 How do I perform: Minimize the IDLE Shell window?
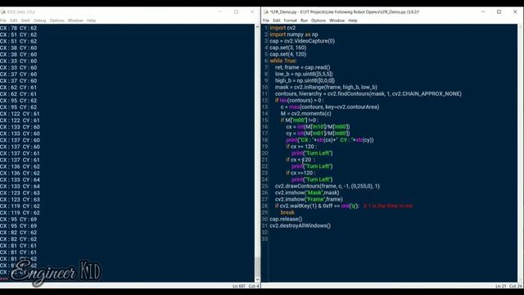point(220,11)
